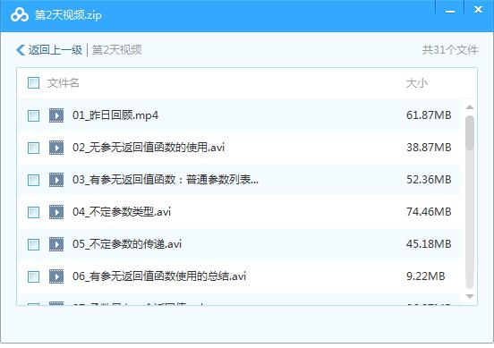This screenshot has width=494, height=348.
Task: Click the video icon of 03_有参无返回值函数 row
Action: 56,180
